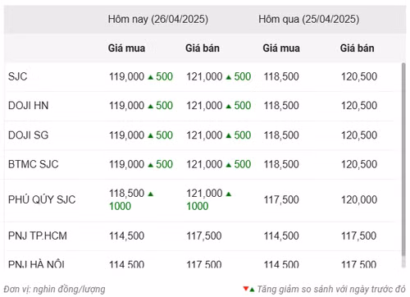Select the PHÚ QUÝ SJC row label

pos(42,199)
